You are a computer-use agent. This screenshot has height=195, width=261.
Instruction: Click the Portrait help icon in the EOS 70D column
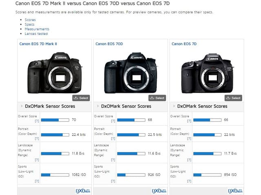113,139
